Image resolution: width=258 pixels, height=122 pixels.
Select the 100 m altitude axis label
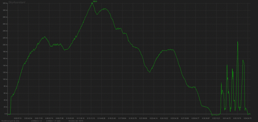4,79
